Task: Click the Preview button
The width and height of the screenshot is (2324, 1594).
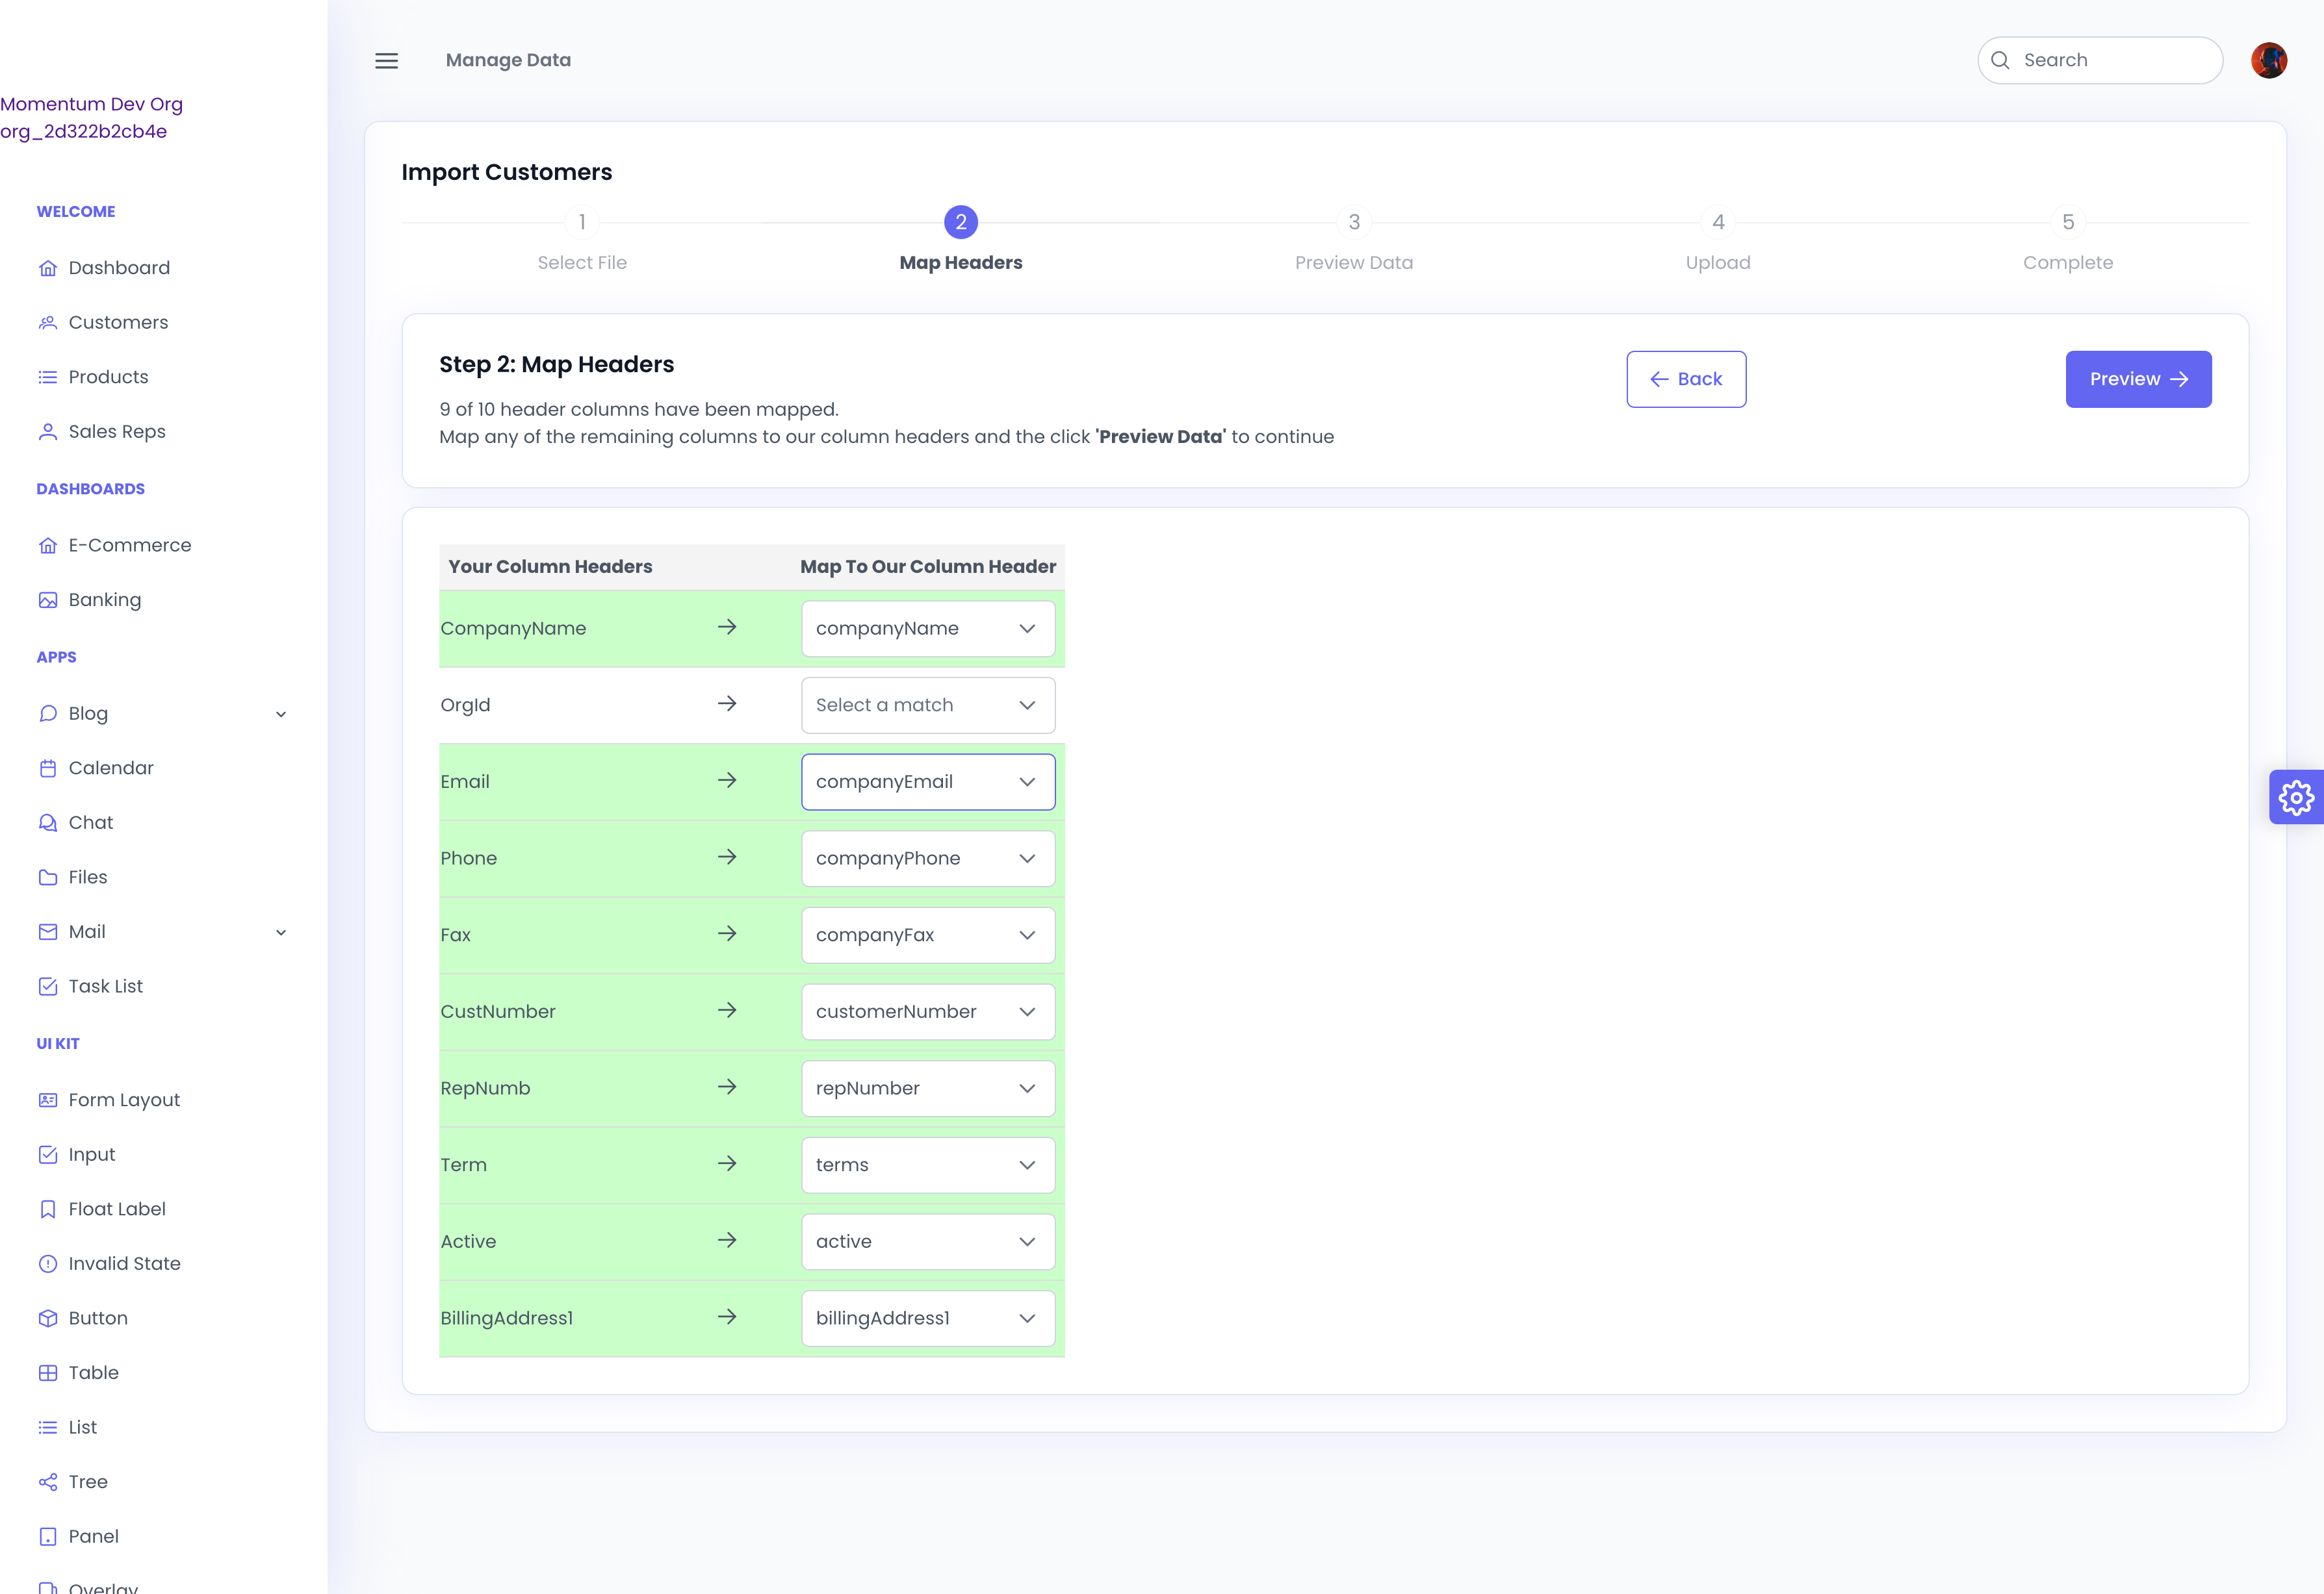Action: [2138, 379]
